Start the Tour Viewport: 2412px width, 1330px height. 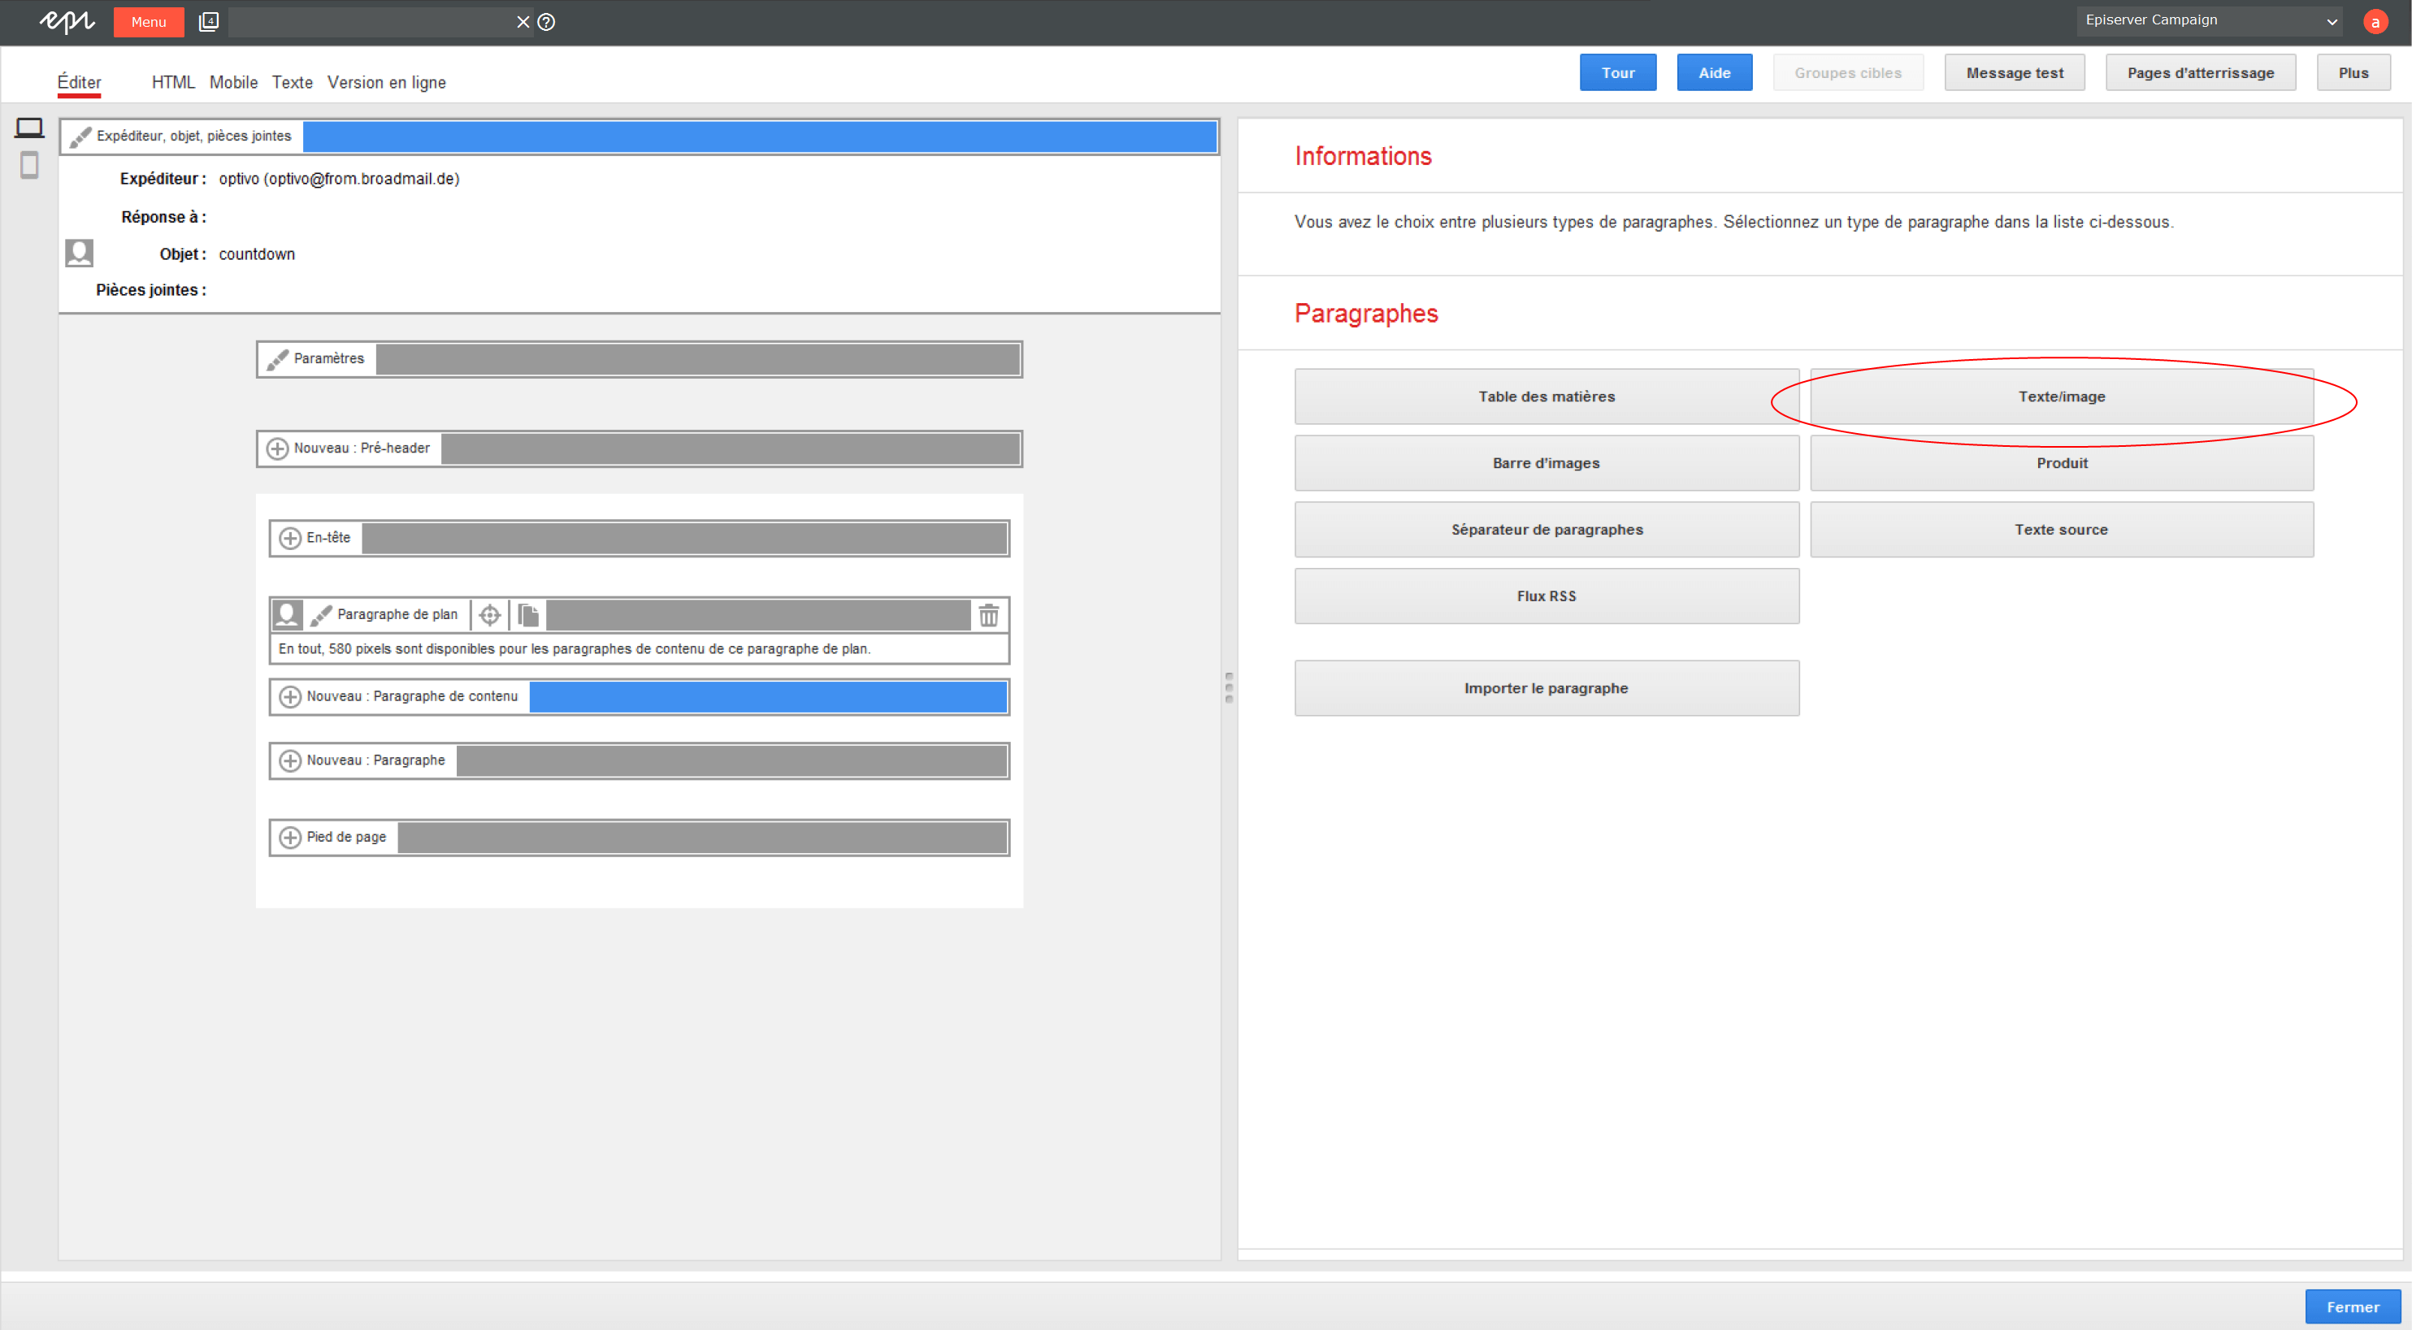point(1617,73)
